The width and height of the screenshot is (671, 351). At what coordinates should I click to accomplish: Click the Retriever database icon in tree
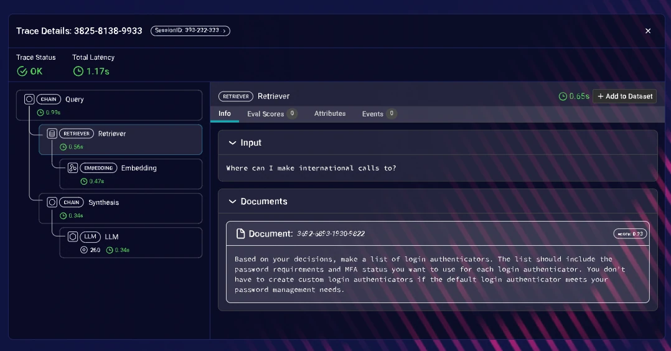click(52, 134)
